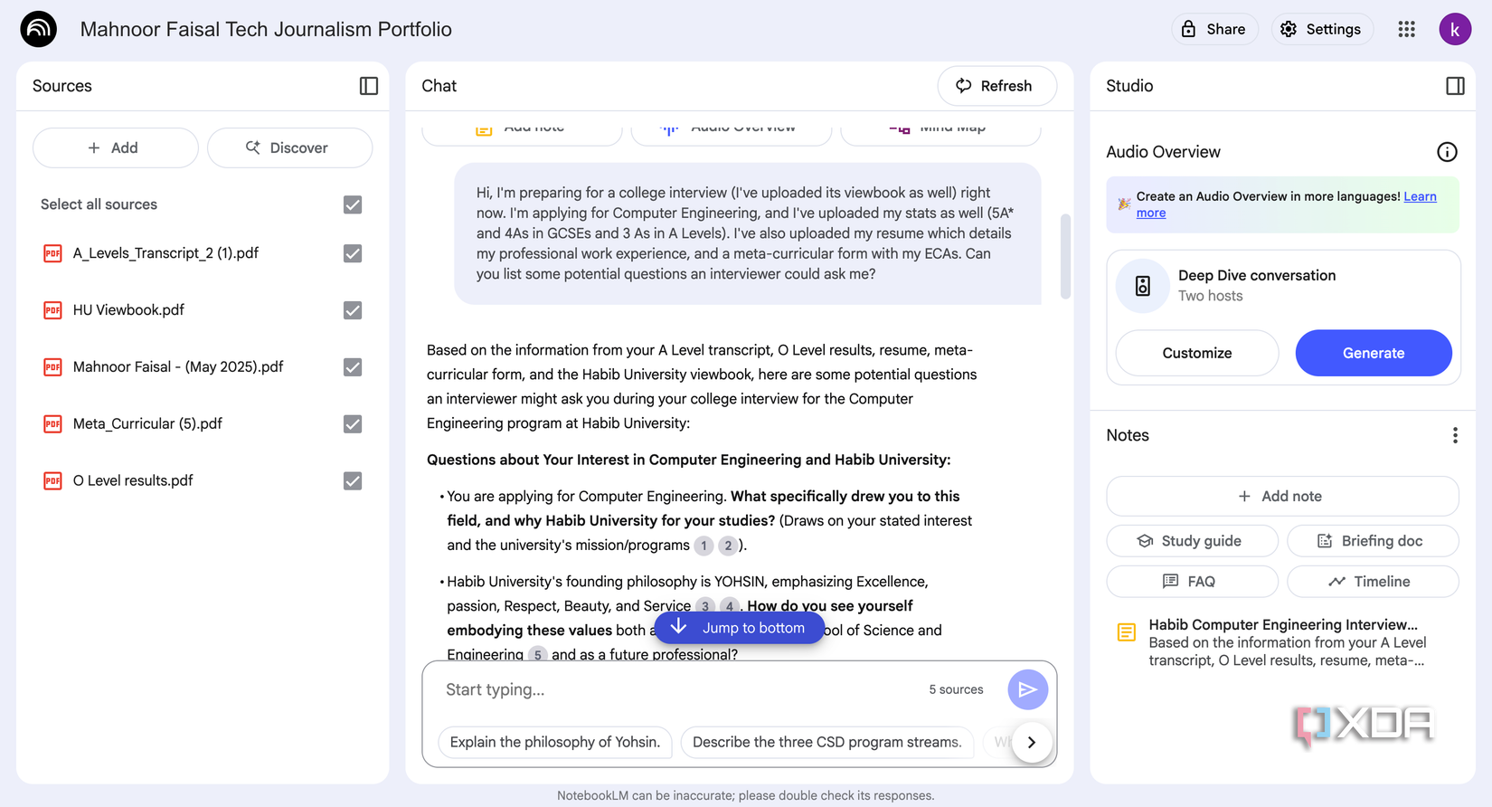Click citation number 2 in the chat response
1492x807 pixels.
pyautogui.click(x=728, y=546)
